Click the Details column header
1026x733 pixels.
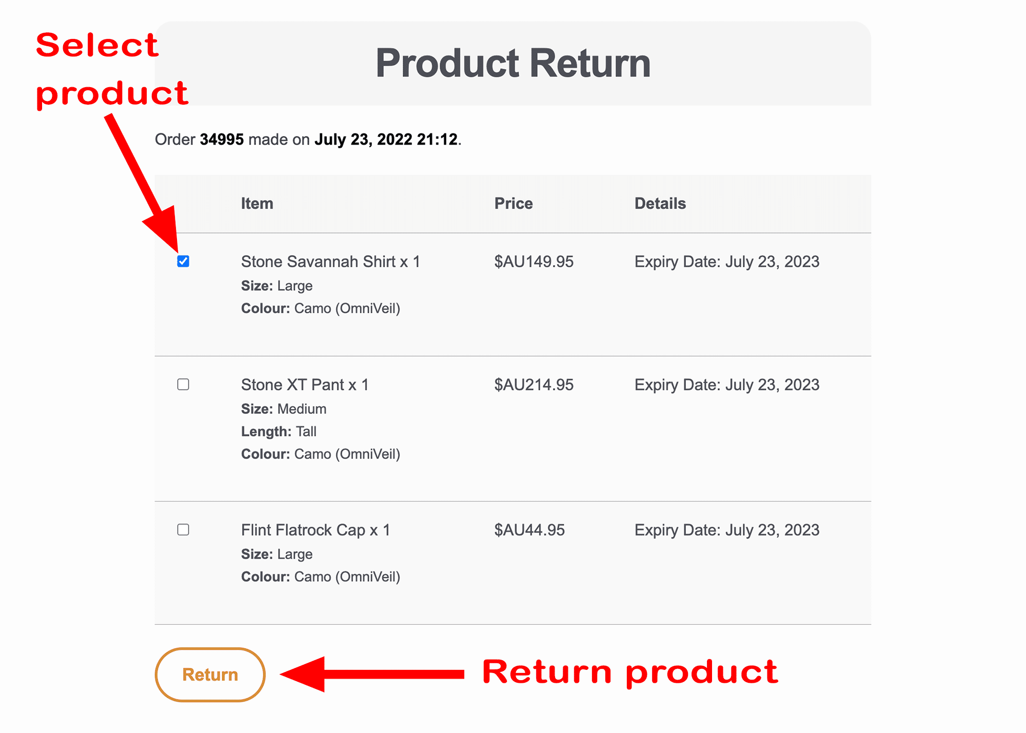point(660,204)
